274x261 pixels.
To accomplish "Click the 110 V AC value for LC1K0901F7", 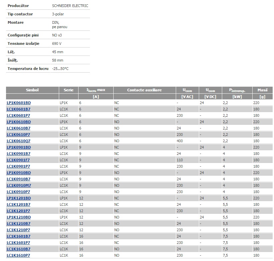I will (x=180, y=160).
